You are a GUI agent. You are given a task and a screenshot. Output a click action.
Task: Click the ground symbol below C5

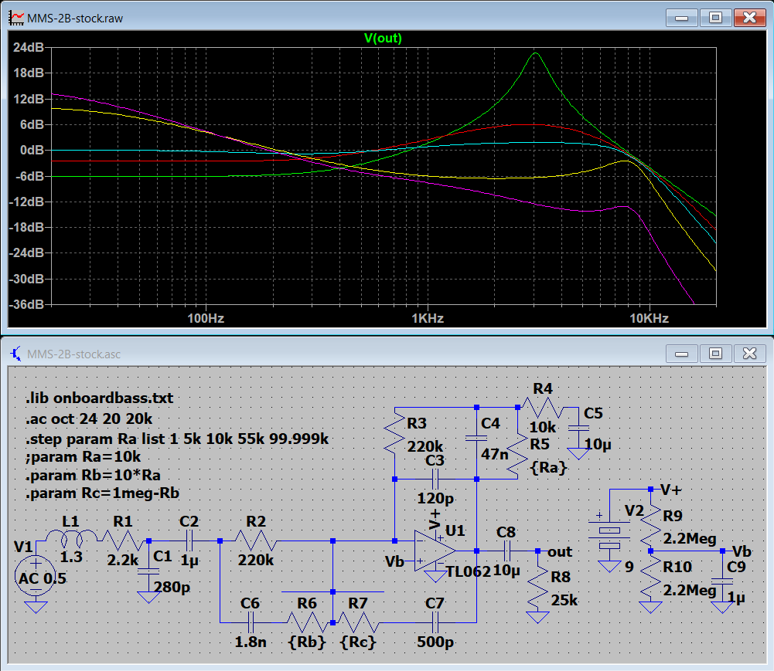pyautogui.click(x=578, y=453)
